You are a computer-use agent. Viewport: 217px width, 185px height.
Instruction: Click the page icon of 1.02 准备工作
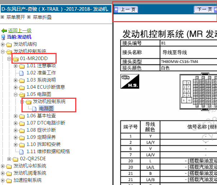pyautogui.click(x=21, y=73)
